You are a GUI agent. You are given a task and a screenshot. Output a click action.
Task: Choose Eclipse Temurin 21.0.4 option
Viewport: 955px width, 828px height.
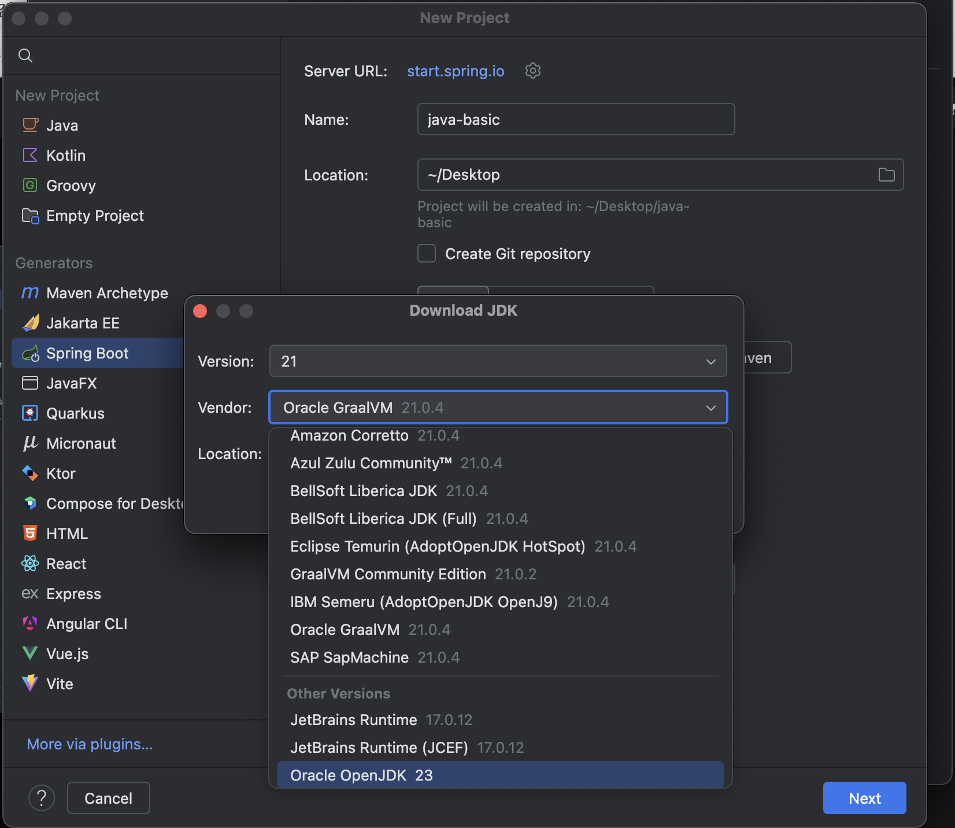click(x=501, y=546)
